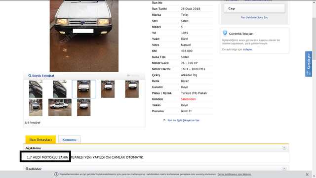Image resolution: width=316 pixels, height=178 pixels.
Task: Click the magnifier icon beside Büyük Fotoğraf
Action: click(30, 76)
